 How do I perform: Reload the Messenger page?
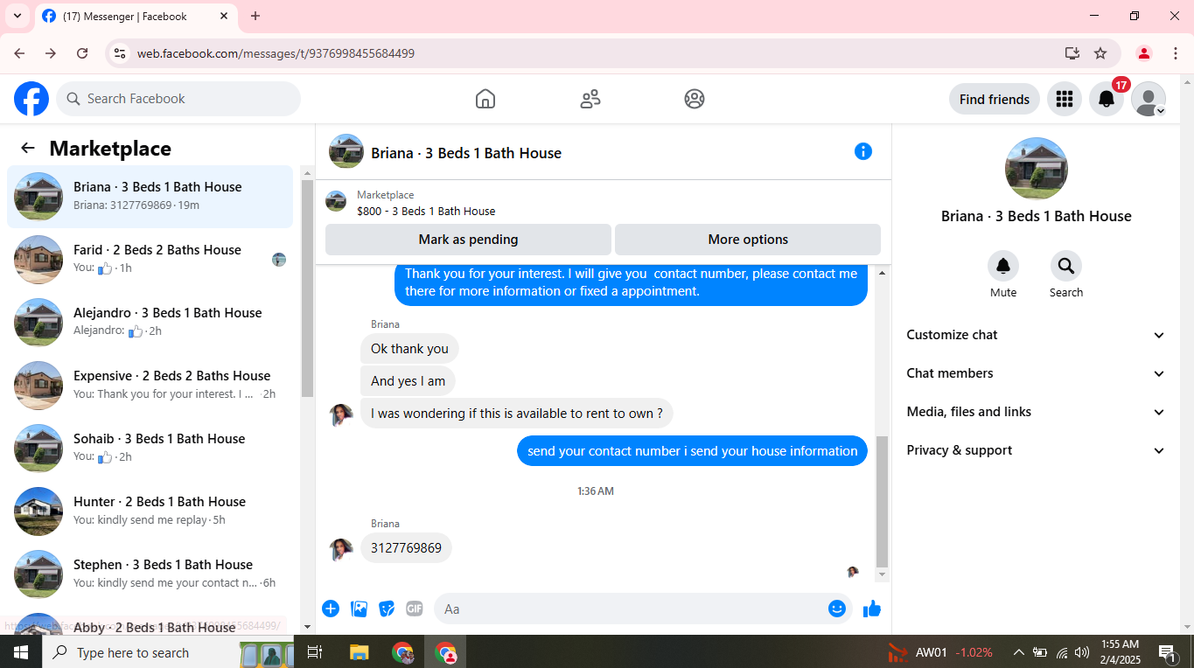(82, 53)
